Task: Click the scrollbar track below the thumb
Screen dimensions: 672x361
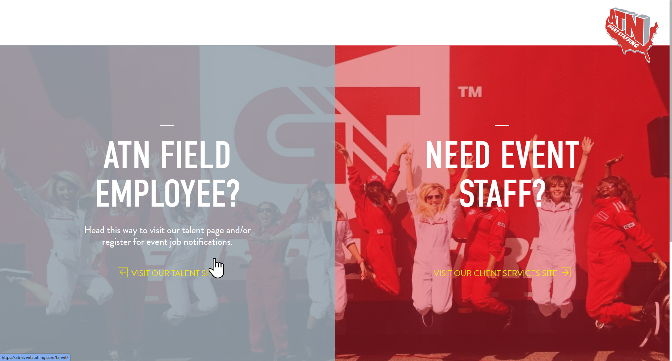Action: pyautogui.click(x=671, y=301)
